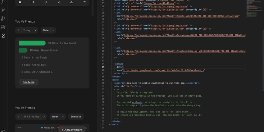Click the Select Vs button
Screen dimensions: 264x132
click(x=76, y=116)
